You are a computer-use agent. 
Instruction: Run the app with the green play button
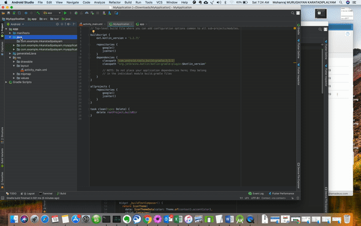point(66,13)
